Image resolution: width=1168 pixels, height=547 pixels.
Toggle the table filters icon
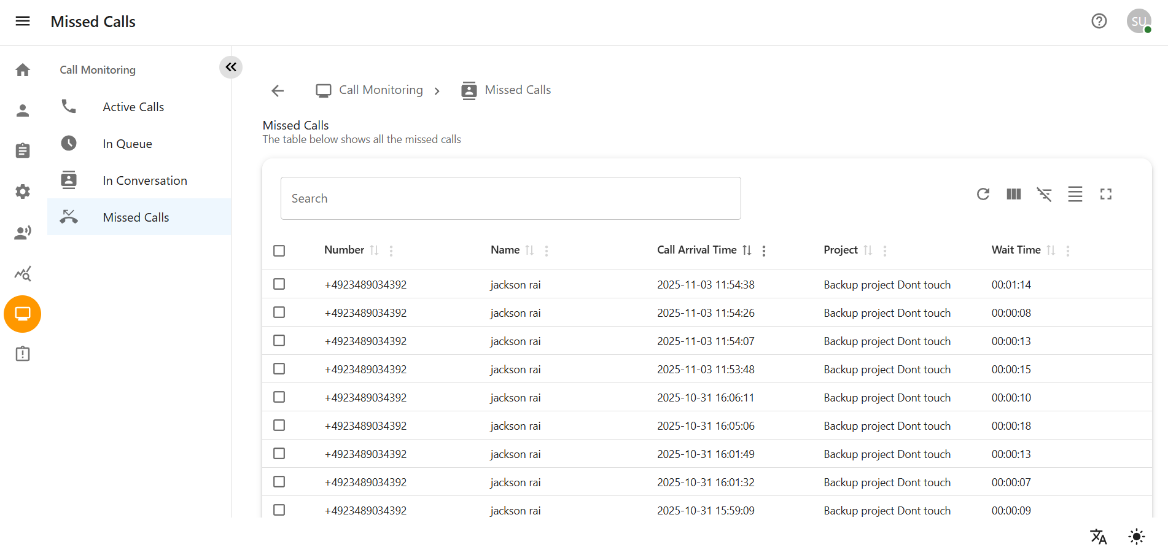(x=1044, y=194)
